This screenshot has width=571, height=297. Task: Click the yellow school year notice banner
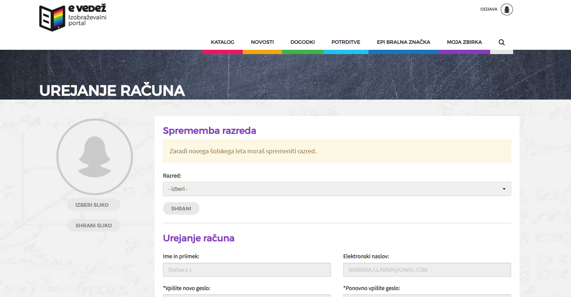(x=337, y=151)
